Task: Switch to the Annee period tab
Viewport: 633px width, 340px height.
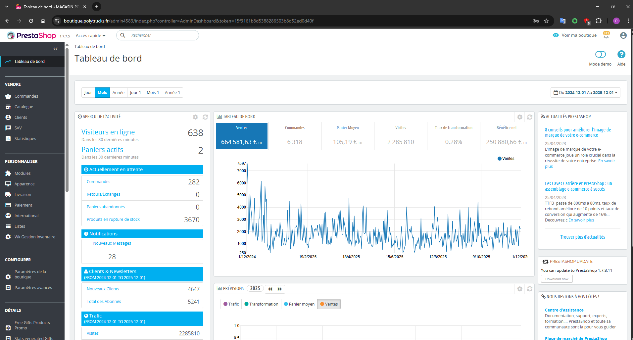Action: (118, 93)
